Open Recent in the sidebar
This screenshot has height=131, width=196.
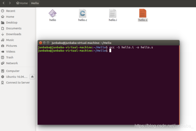tap(17, 11)
